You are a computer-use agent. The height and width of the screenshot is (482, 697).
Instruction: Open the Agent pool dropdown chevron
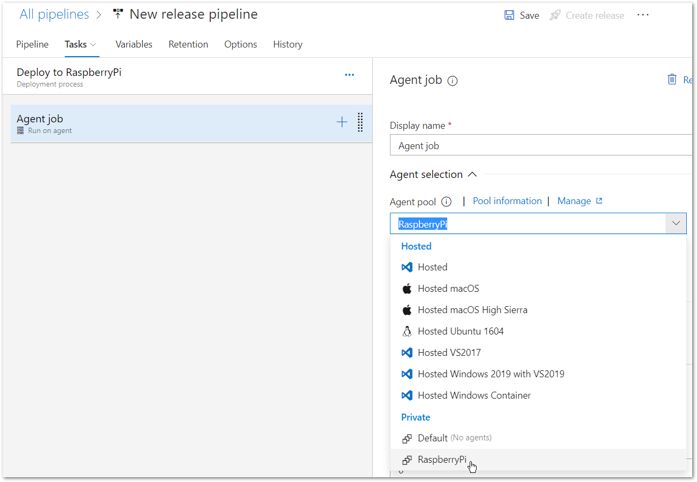pos(676,223)
